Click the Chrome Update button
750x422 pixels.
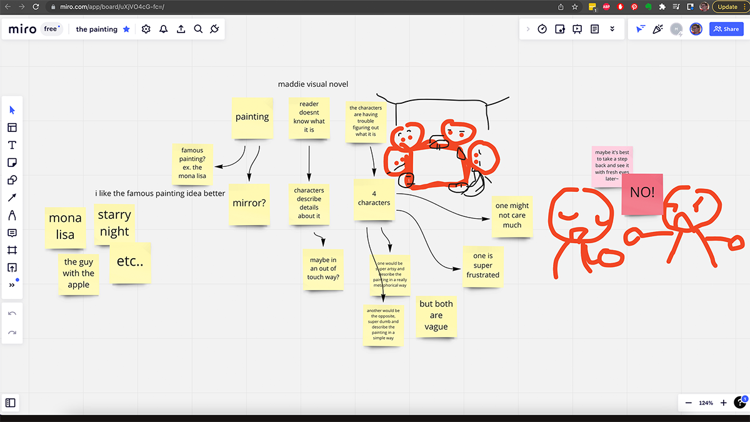[x=727, y=7]
